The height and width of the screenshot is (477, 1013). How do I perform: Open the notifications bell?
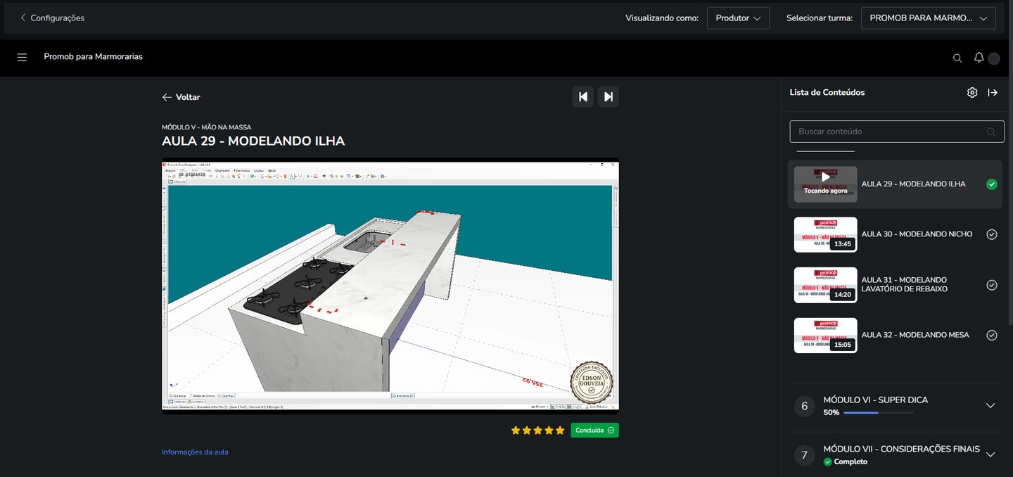pos(979,58)
